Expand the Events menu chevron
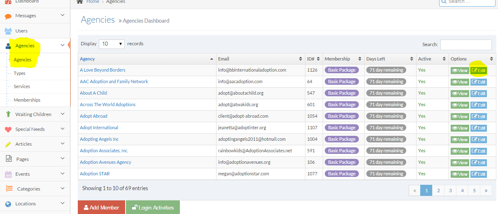This screenshot has width=498, height=214. [63, 174]
